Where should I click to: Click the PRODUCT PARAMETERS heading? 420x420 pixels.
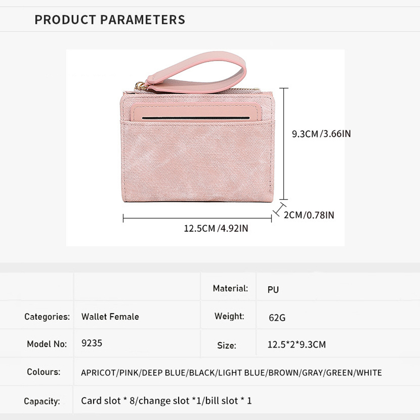click(110, 20)
